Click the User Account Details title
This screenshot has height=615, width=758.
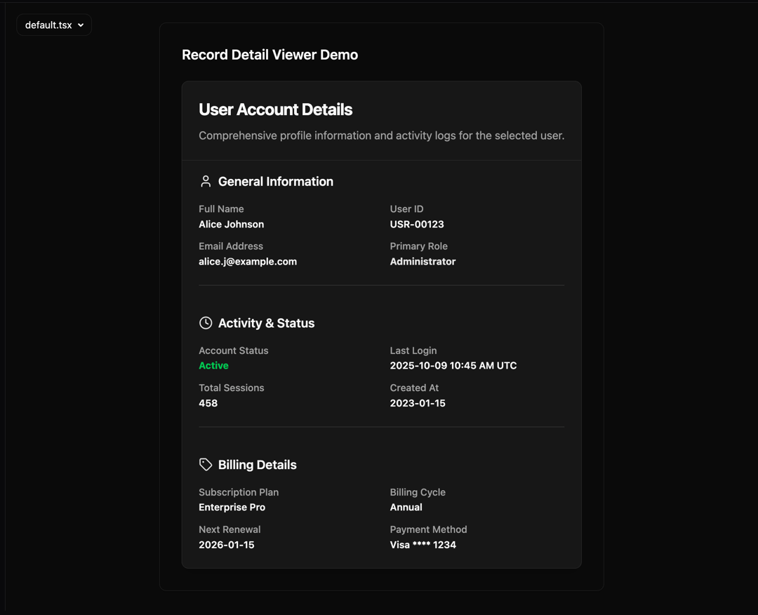point(276,110)
